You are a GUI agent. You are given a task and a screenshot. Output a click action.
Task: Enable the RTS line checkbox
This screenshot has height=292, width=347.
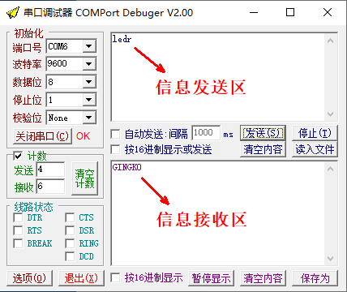coord(18,230)
